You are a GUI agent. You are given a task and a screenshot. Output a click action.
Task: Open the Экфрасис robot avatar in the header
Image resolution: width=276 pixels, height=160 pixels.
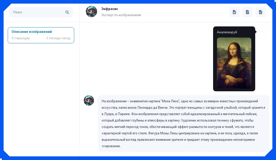(x=91, y=12)
